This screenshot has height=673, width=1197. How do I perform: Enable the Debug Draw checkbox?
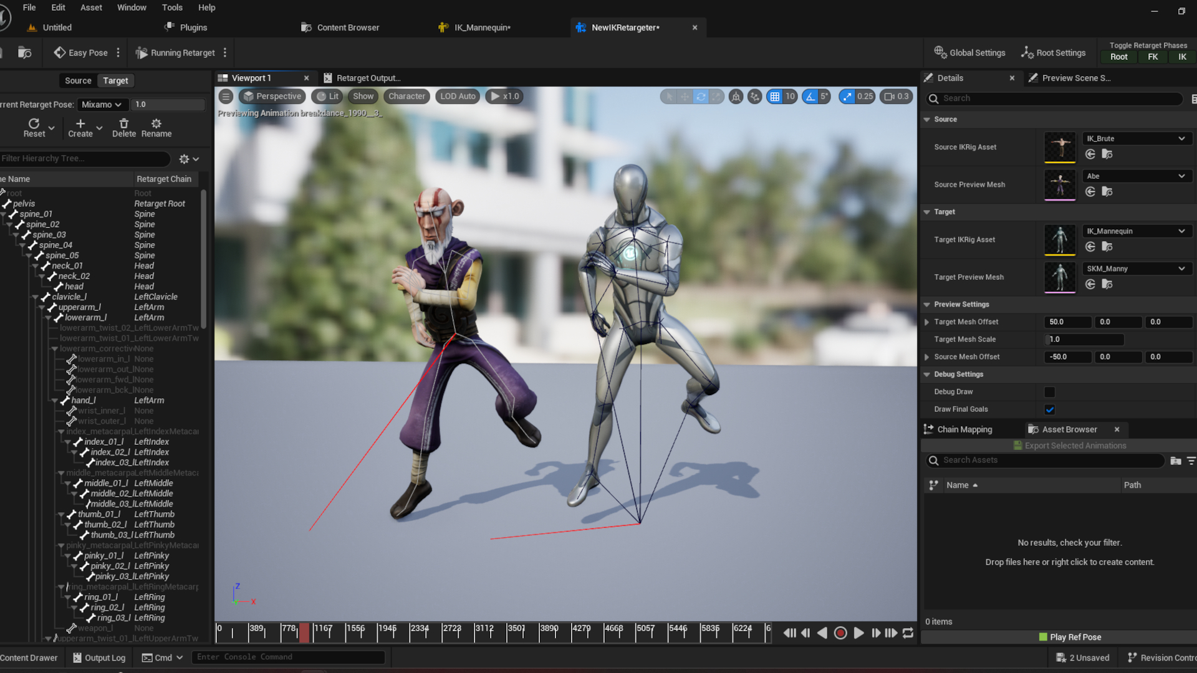tap(1050, 392)
